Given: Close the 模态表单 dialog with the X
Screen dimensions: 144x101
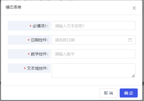Looking at the screenshot, I should click(x=134, y=8).
